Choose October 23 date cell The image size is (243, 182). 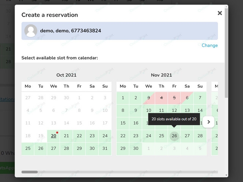tap(92, 136)
